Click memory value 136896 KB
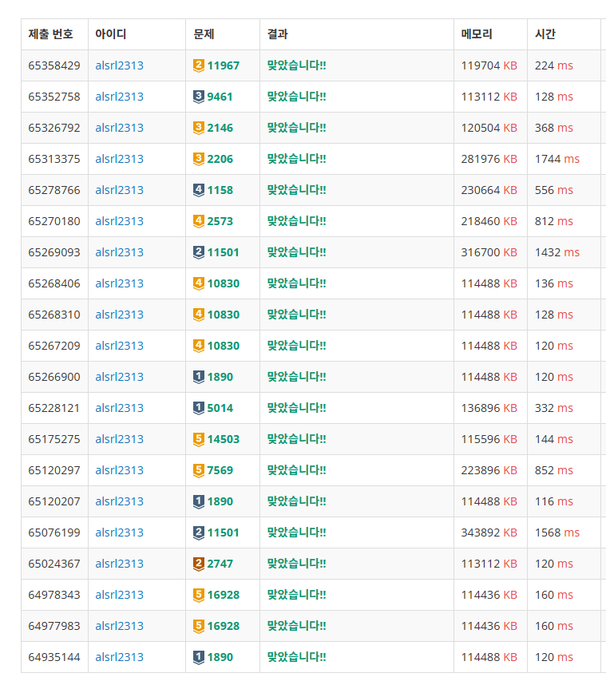Screen dimensions: 606x681 [x=489, y=408]
